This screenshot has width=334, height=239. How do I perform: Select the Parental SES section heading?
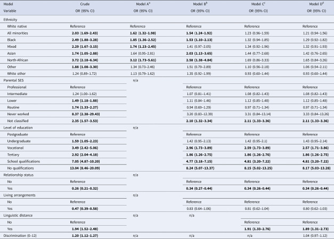(13, 80)
